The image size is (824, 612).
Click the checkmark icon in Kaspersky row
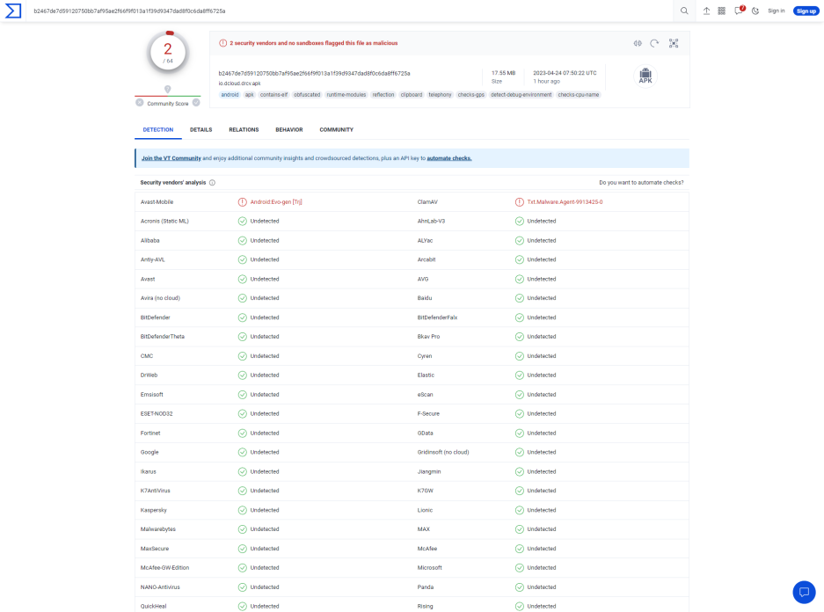242,510
